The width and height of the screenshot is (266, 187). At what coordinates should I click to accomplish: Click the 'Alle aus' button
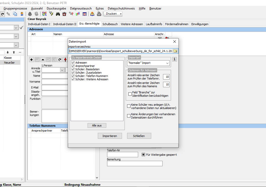[x=97, y=125]
